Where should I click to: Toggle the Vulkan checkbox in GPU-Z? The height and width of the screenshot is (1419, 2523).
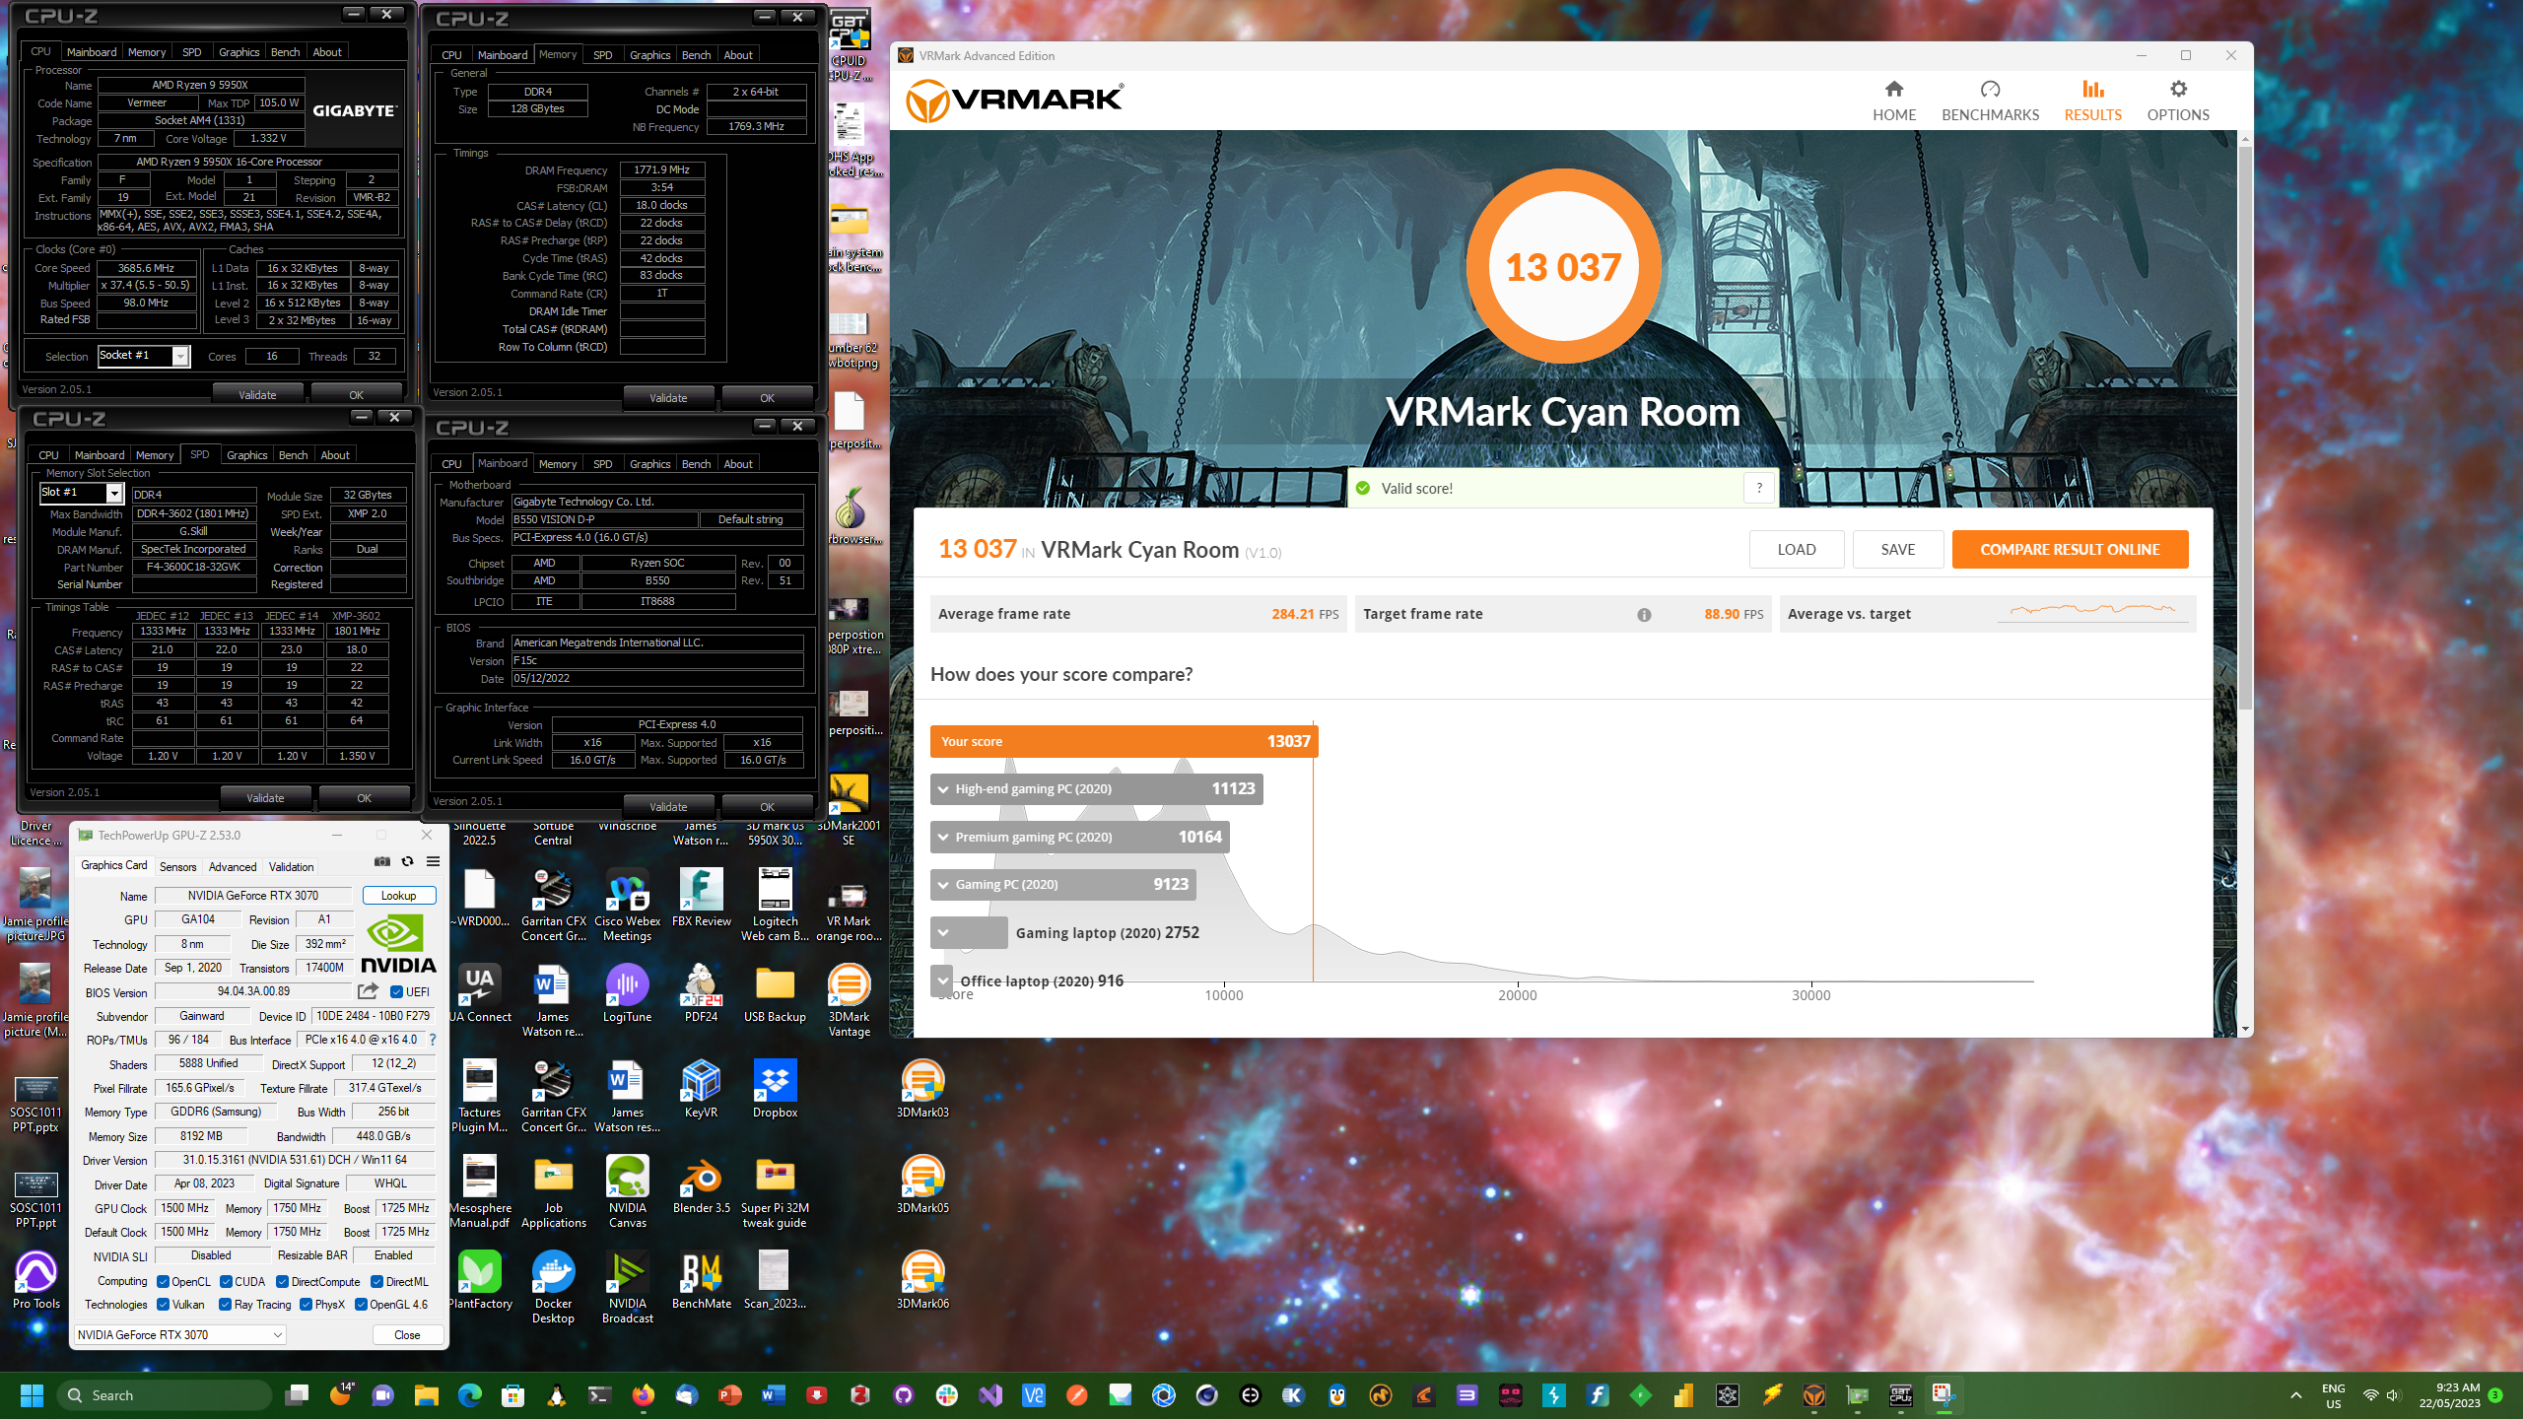tap(163, 1305)
